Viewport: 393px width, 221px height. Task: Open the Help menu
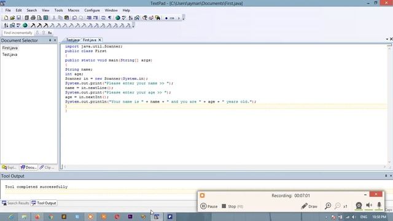tap(126, 10)
